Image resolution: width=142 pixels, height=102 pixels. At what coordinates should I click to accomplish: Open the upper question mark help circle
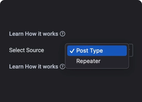click(62, 34)
